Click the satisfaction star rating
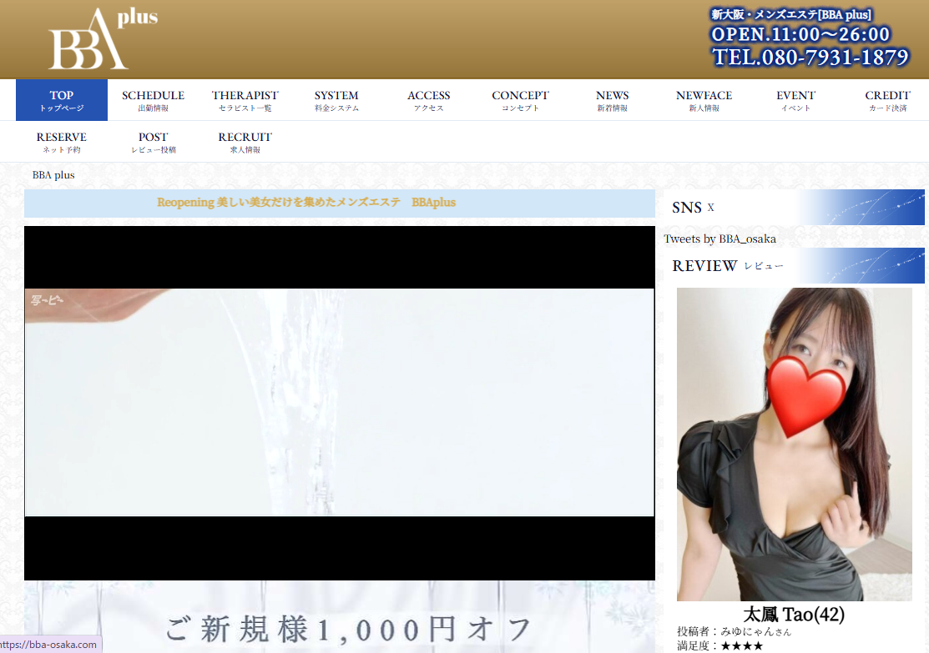 [x=742, y=645]
